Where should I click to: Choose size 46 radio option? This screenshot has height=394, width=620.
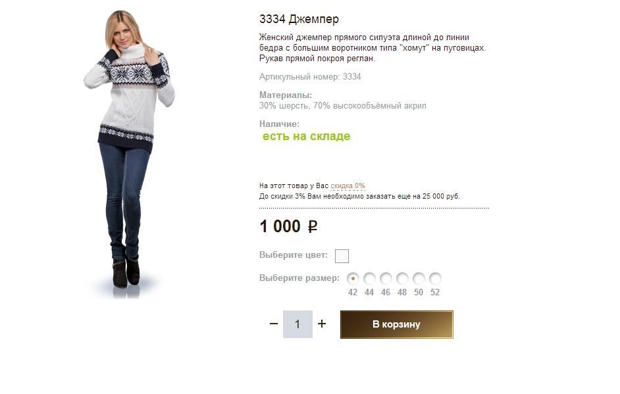coord(386,279)
